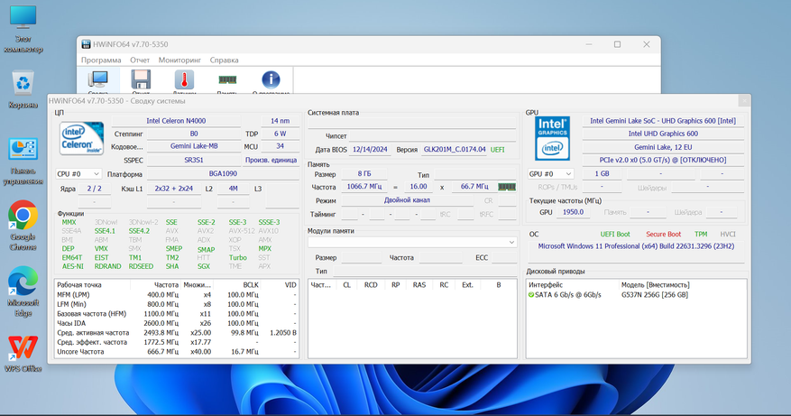Open the Мониторинг menu

179,60
